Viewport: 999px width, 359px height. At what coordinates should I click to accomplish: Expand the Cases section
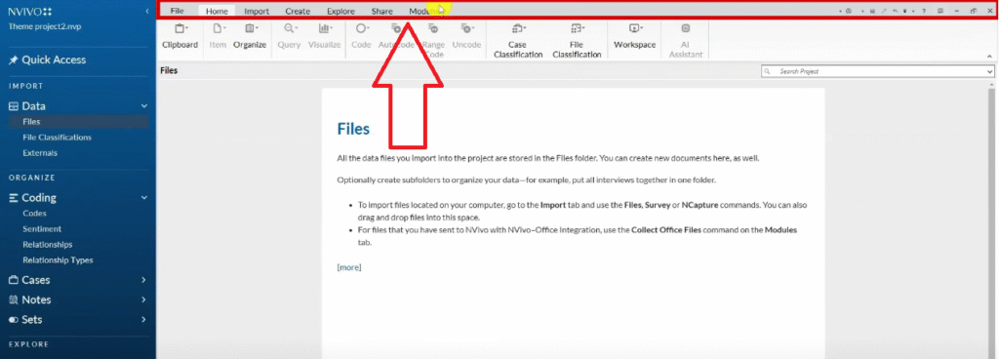(144, 280)
